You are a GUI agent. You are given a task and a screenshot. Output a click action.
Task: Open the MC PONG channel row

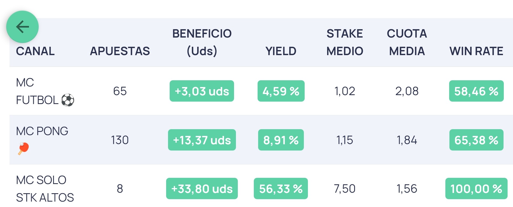tap(261, 140)
